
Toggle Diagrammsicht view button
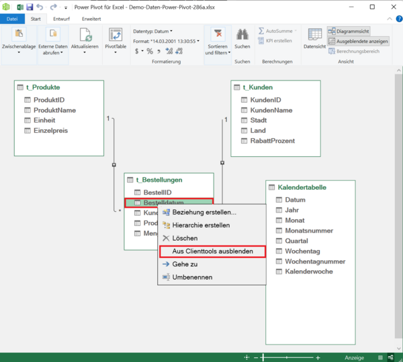[x=347, y=31]
